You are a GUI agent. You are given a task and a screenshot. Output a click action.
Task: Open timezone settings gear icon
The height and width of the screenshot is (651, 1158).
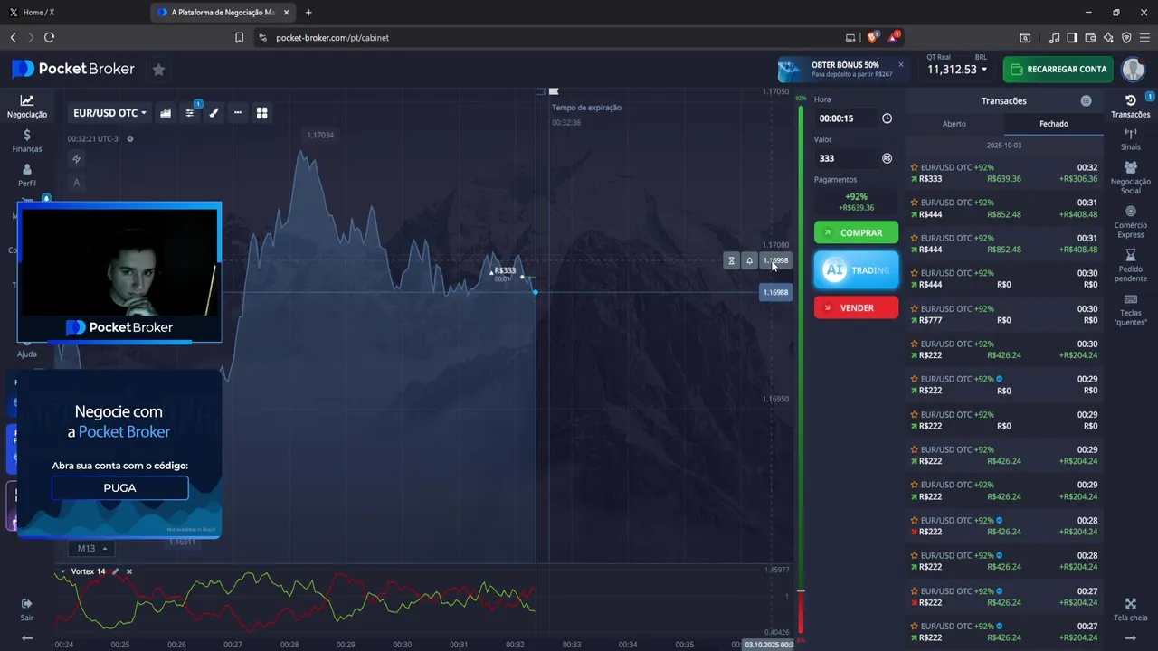click(130, 138)
